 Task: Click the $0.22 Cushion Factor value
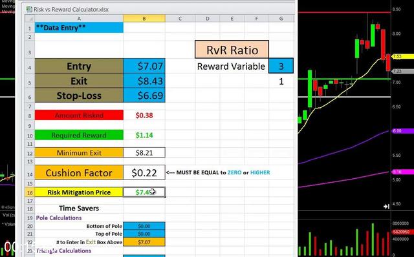point(144,172)
